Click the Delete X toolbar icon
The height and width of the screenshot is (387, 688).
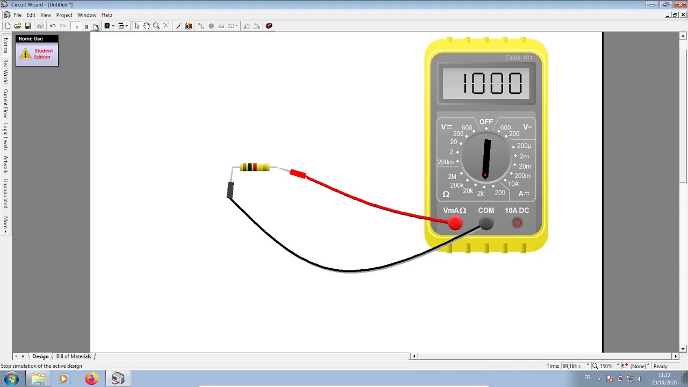click(x=166, y=26)
